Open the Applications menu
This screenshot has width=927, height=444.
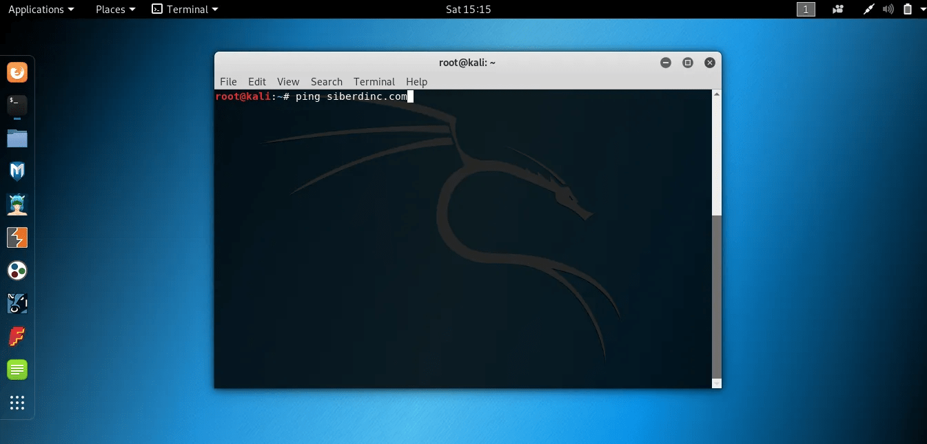[x=41, y=9]
